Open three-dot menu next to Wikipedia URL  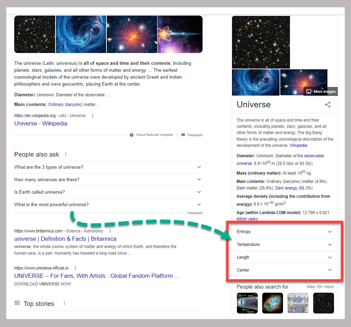(x=93, y=116)
